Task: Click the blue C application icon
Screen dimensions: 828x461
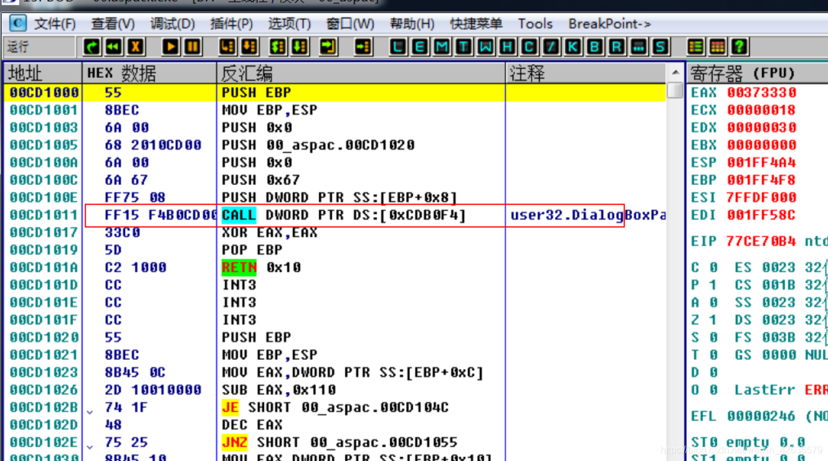Action: (x=18, y=23)
